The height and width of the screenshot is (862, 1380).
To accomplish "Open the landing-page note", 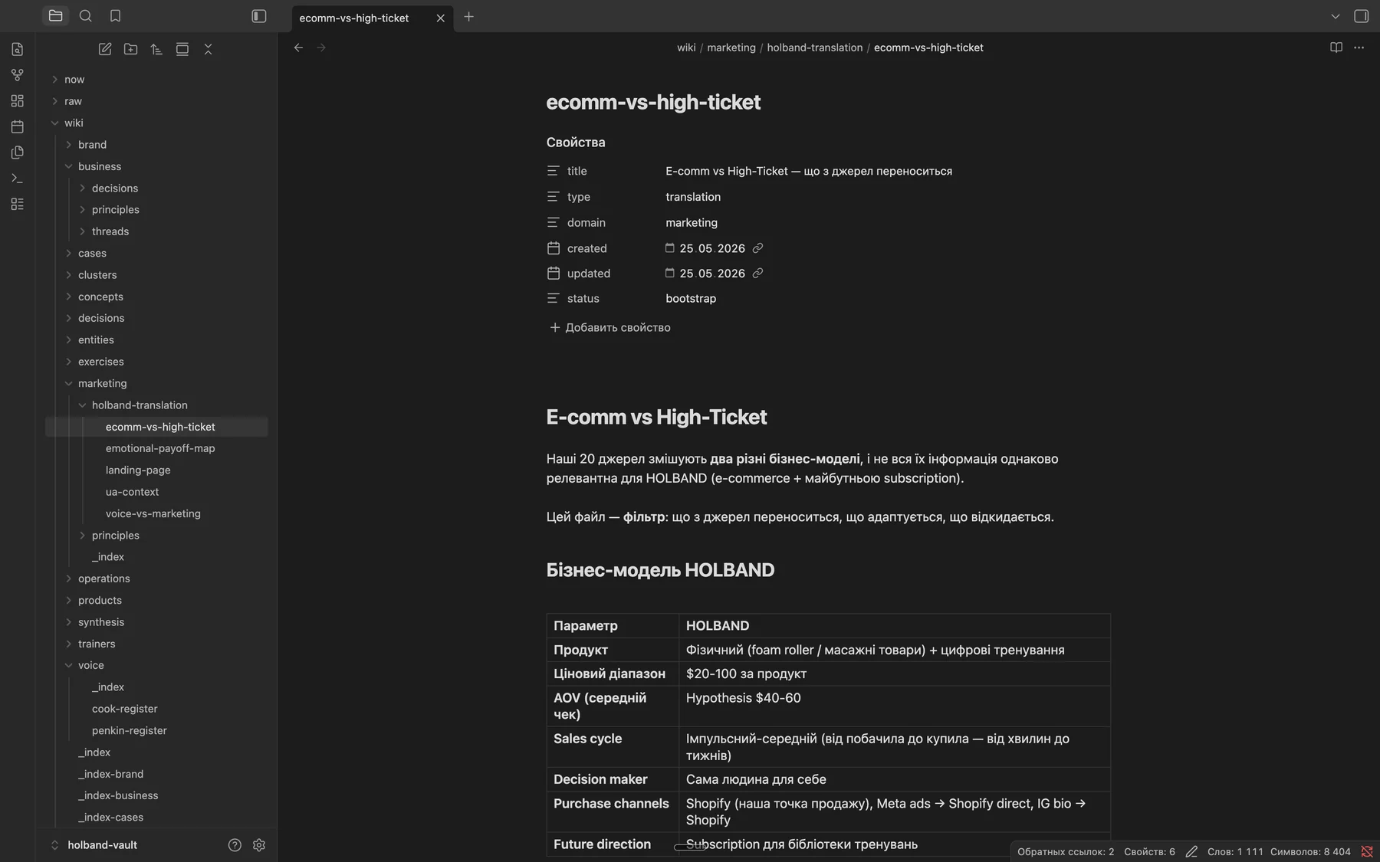I will click(138, 470).
